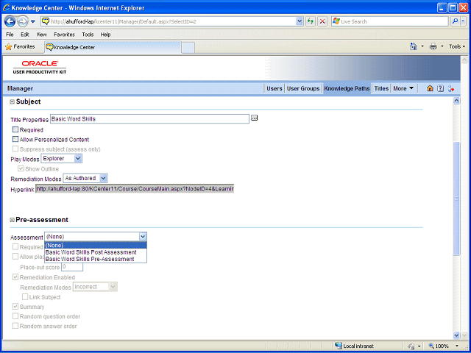
Task: Open Manager help question mark icon
Action: (440, 88)
